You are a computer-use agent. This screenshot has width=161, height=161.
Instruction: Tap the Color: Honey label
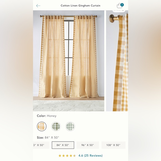[47, 116]
